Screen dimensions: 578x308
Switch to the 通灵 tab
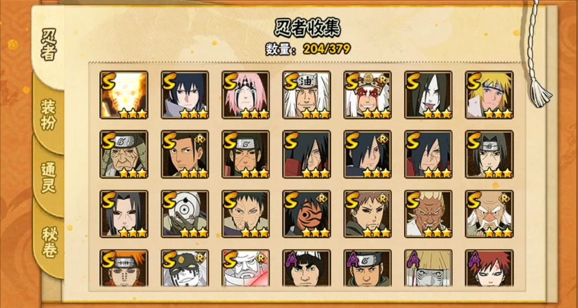49,177
